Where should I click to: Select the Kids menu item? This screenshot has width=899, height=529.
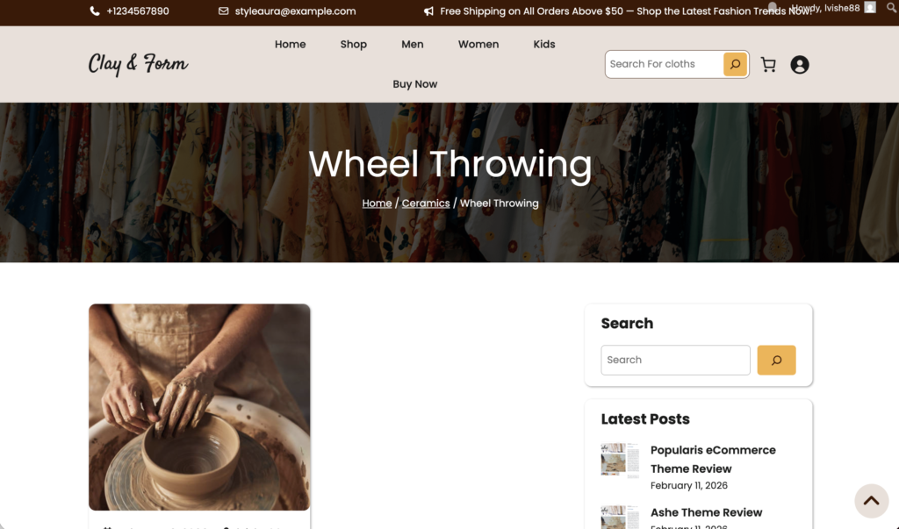coord(544,44)
